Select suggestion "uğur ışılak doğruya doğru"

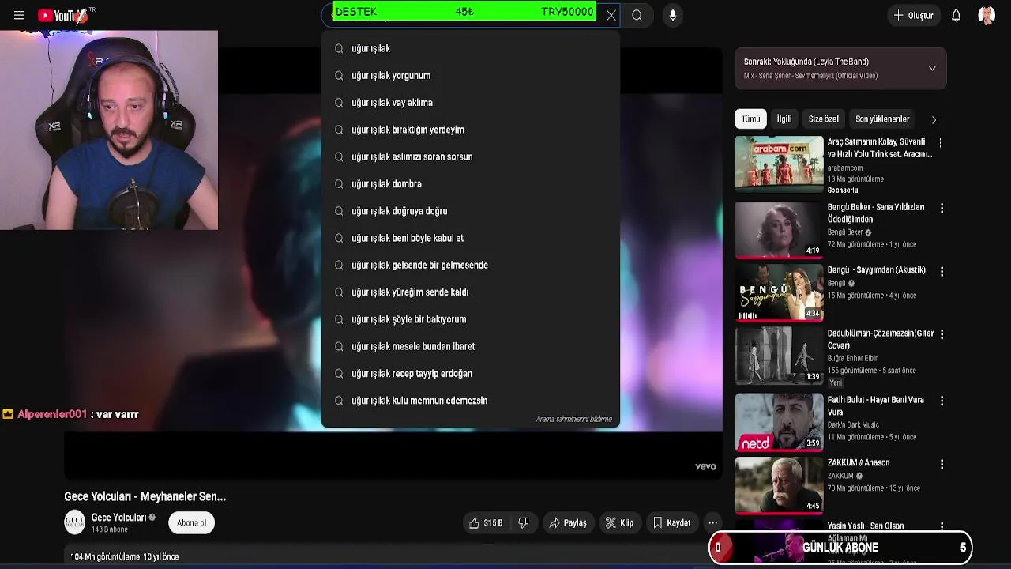click(x=471, y=211)
